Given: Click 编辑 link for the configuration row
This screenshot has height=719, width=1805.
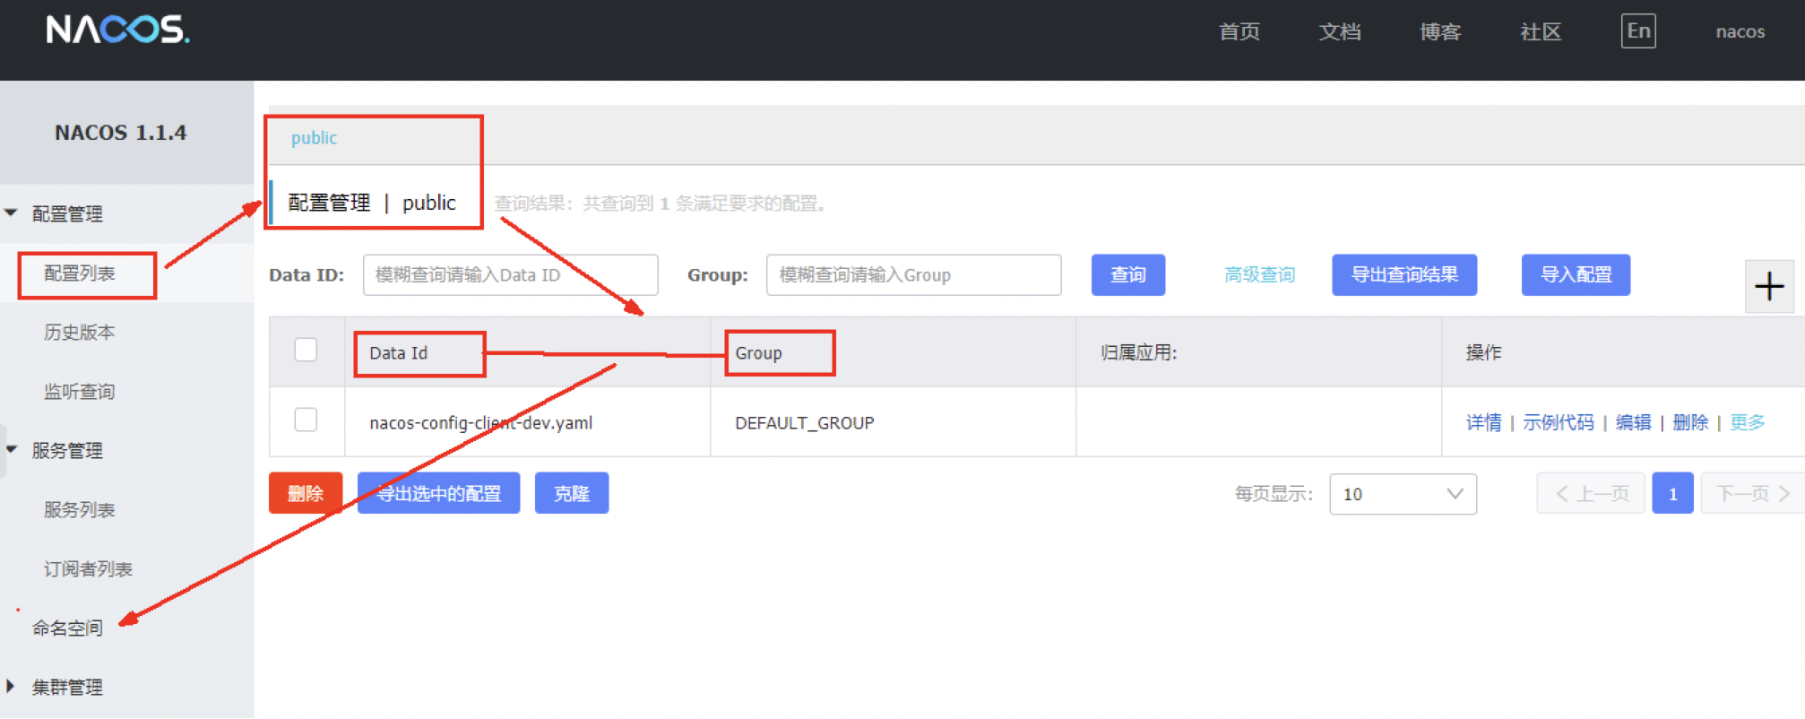Looking at the screenshot, I should tap(1632, 422).
